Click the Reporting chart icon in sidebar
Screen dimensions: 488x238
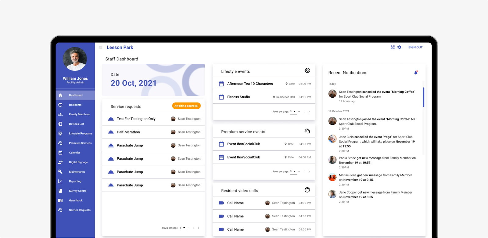[x=60, y=181]
